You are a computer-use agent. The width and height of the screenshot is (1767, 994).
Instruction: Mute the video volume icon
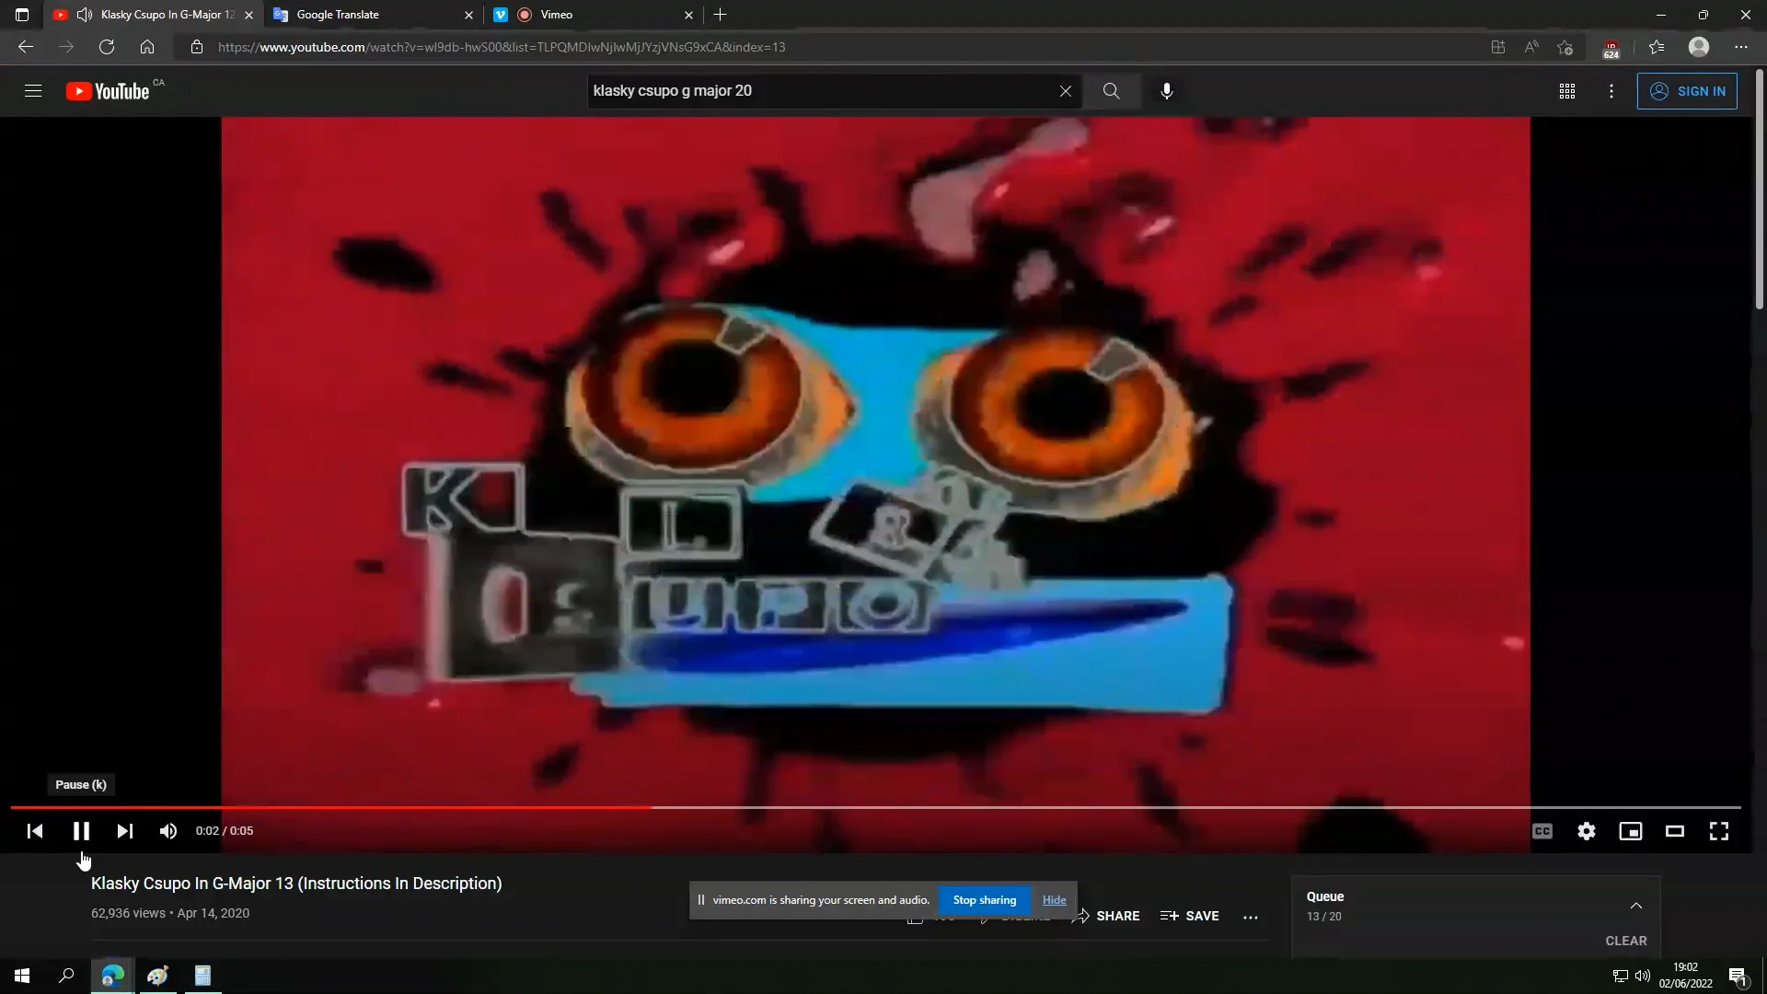pyautogui.click(x=167, y=830)
